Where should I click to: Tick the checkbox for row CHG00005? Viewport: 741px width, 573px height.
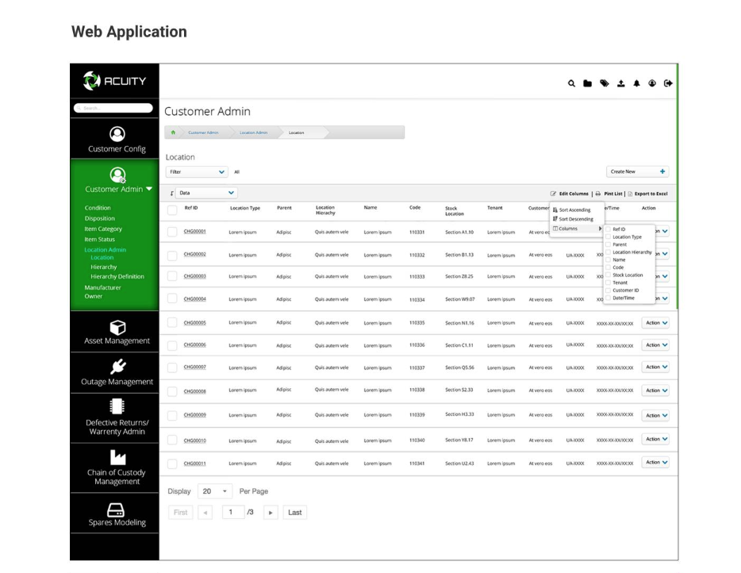coord(172,323)
